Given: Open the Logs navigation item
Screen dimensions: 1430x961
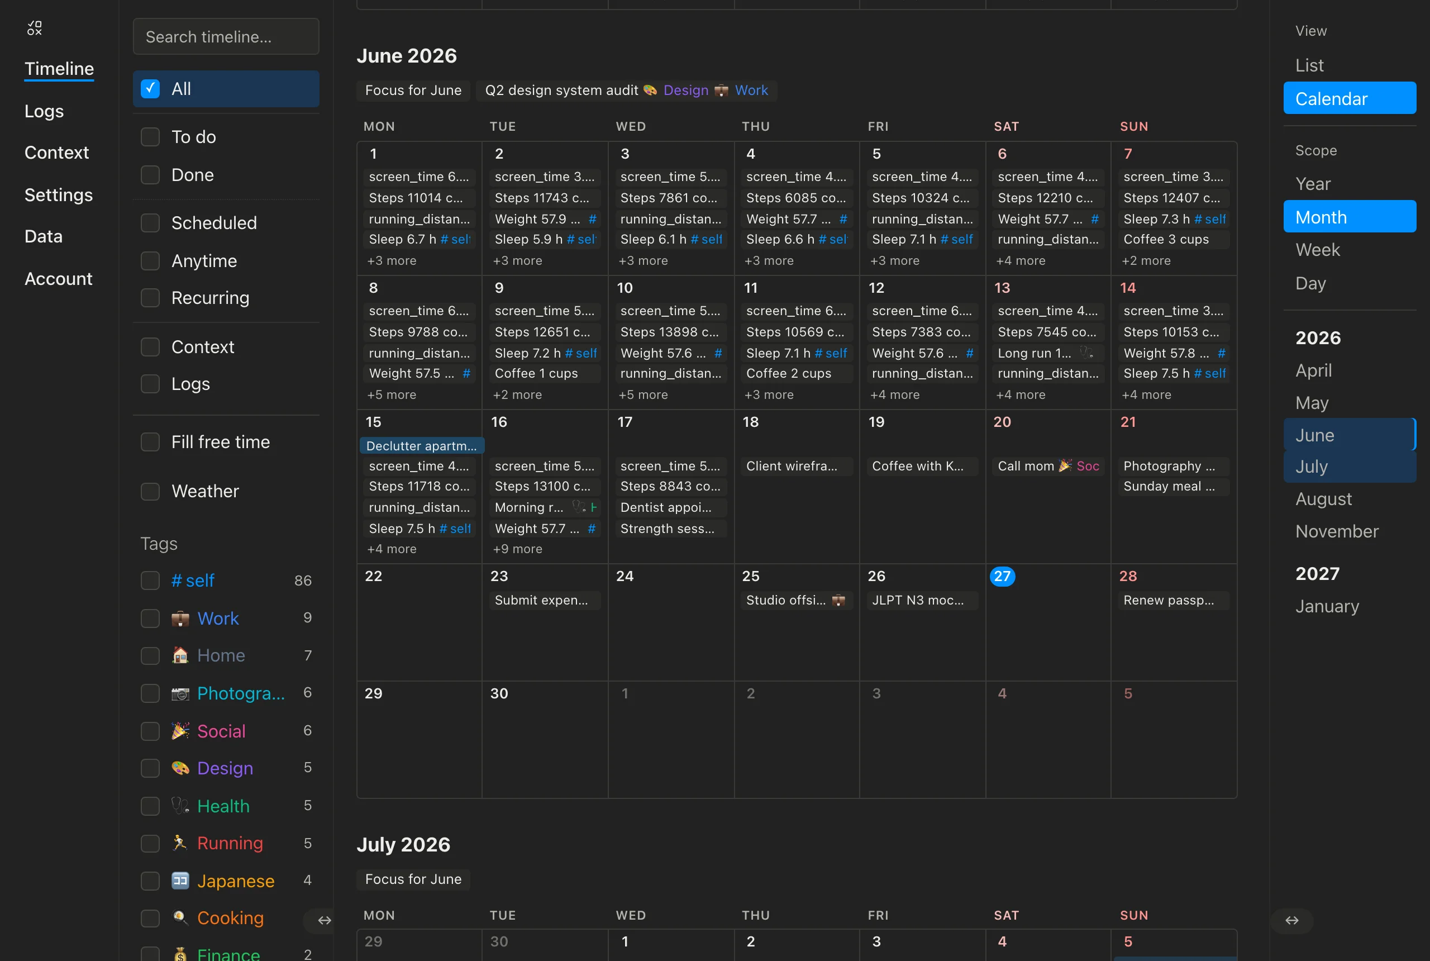Looking at the screenshot, I should [44, 111].
